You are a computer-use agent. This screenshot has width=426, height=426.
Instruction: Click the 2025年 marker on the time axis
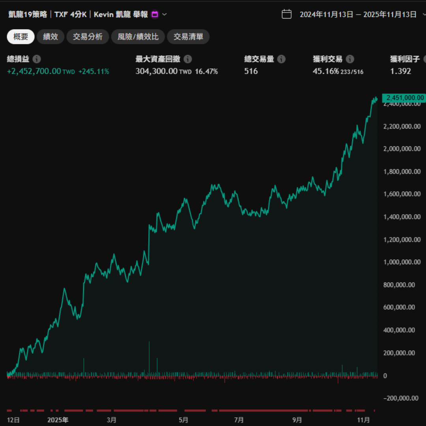(x=58, y=420)
